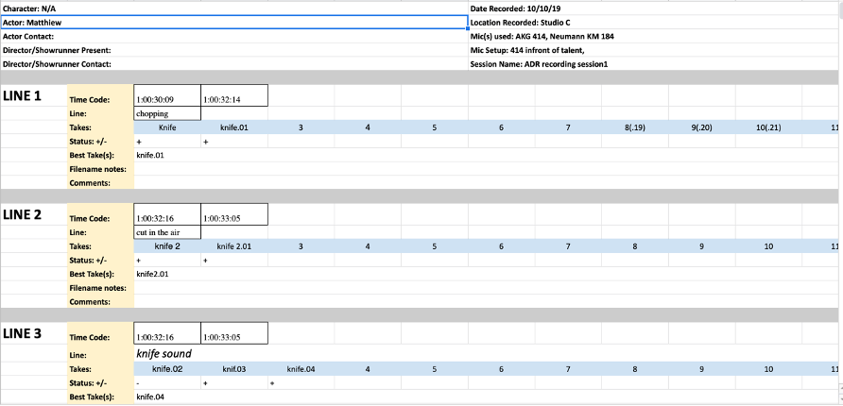Click the 'knife.04' take cell in Line 3 Takes row
The height and width of the screenshot is (406, 843).
coord(301,369)
